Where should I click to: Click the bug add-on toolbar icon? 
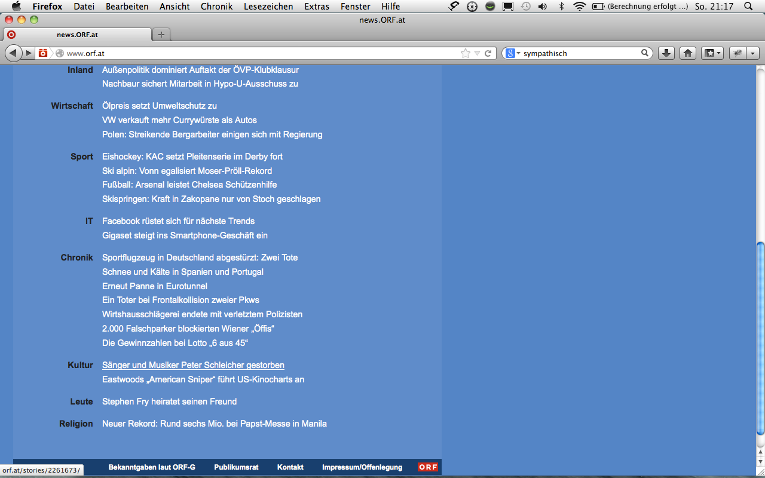point(738,53)
